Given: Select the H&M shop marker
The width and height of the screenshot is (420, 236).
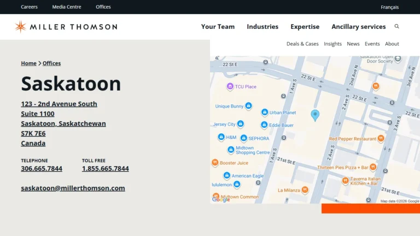Looking at the screenshot, I should (x=221, y=137).
